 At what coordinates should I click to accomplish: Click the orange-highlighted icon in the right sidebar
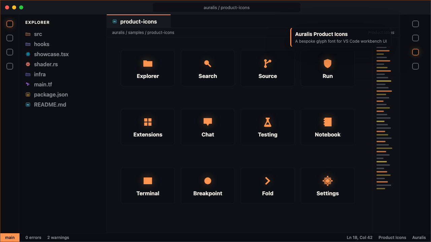pos(416,52)
